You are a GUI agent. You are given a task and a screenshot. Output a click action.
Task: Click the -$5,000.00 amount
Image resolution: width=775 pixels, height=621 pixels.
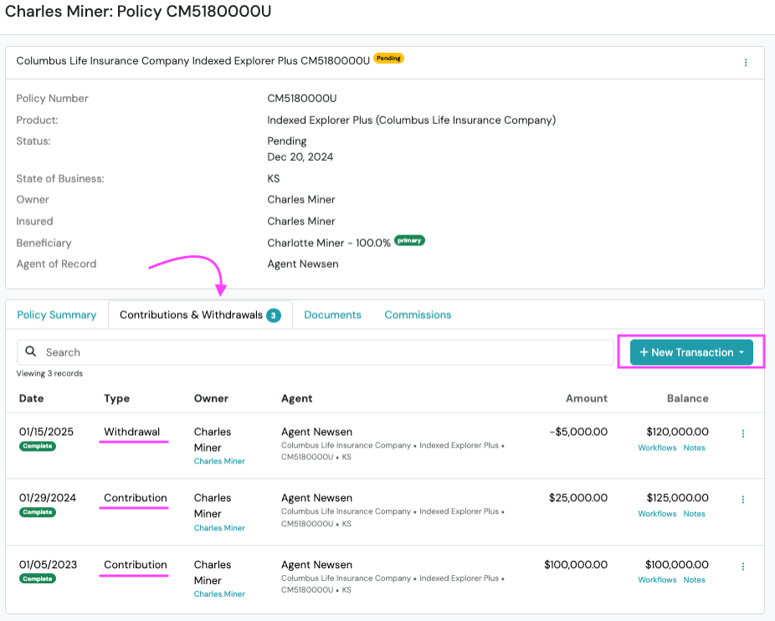579,432
